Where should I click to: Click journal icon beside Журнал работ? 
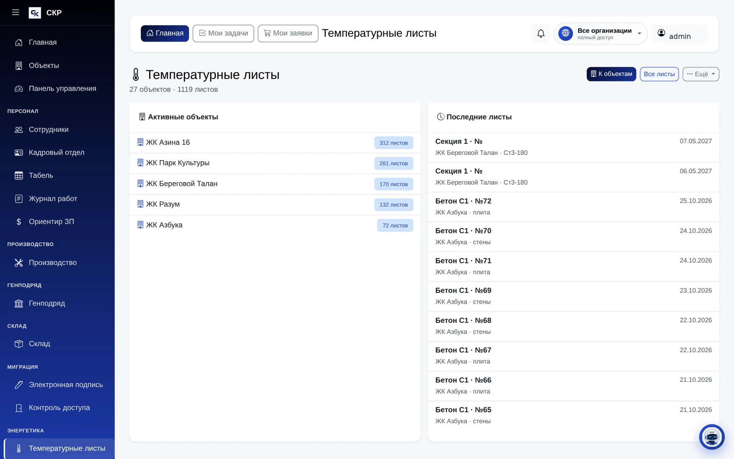point(19,199)
